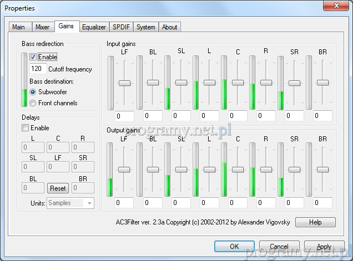This screenshot has height=261, width=353.
Task: Select Subwoofer as bass destination
Action: pyautogui.click(x=33, y=92)
